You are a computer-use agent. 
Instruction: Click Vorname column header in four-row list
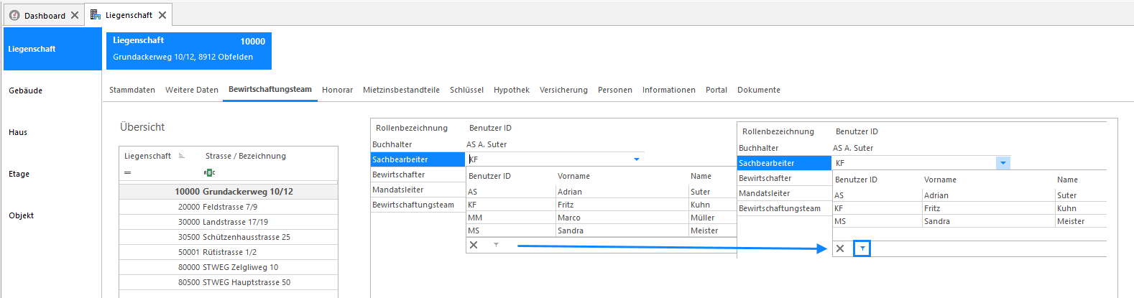pos(573,176)
